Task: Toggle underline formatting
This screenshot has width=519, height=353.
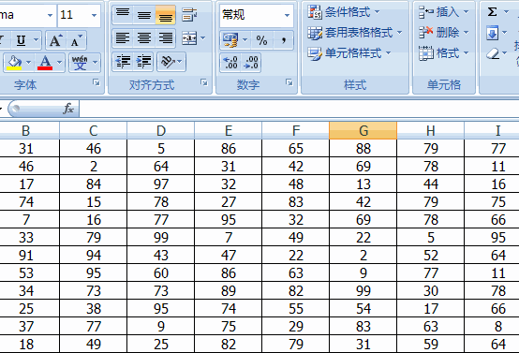Action: [21, 40]
